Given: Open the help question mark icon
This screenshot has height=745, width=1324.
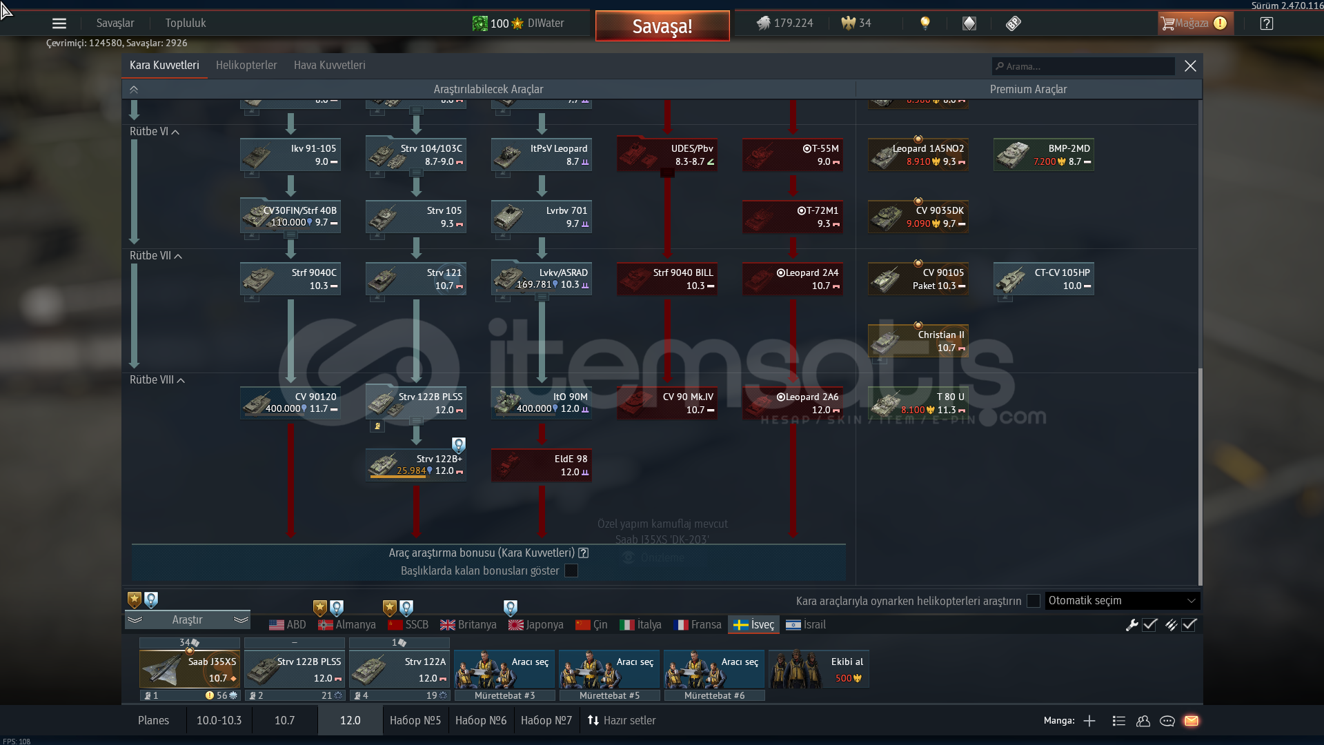Looking at the screenshot, I should [x=1267, y=23].
